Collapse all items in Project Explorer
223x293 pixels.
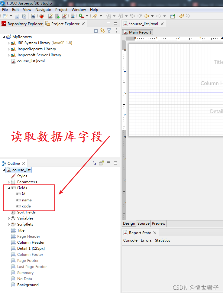tap(96, 31)
